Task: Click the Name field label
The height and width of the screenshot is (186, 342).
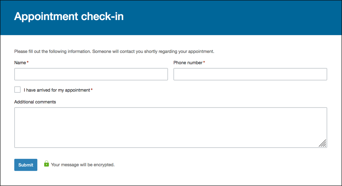Action: (x=19, y=62)
